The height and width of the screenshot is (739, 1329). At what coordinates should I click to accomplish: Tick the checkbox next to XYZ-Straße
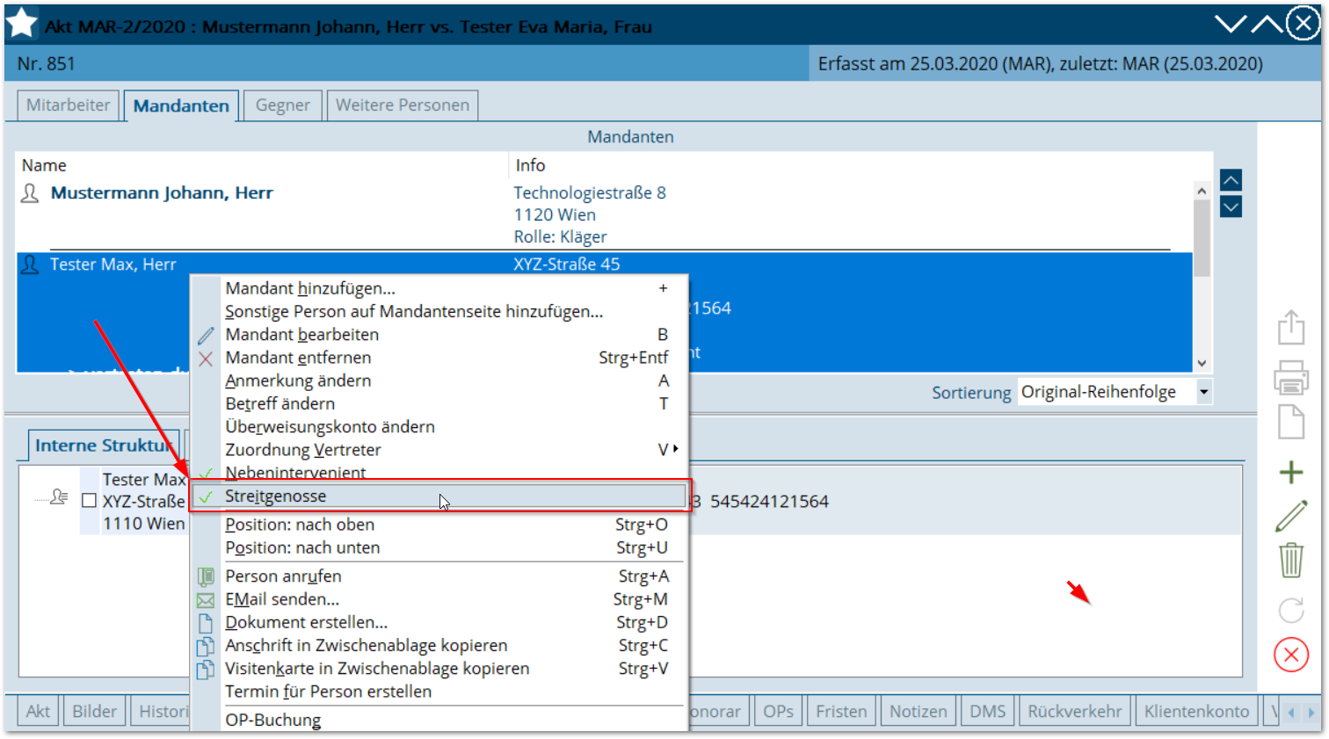click(89, 501)
